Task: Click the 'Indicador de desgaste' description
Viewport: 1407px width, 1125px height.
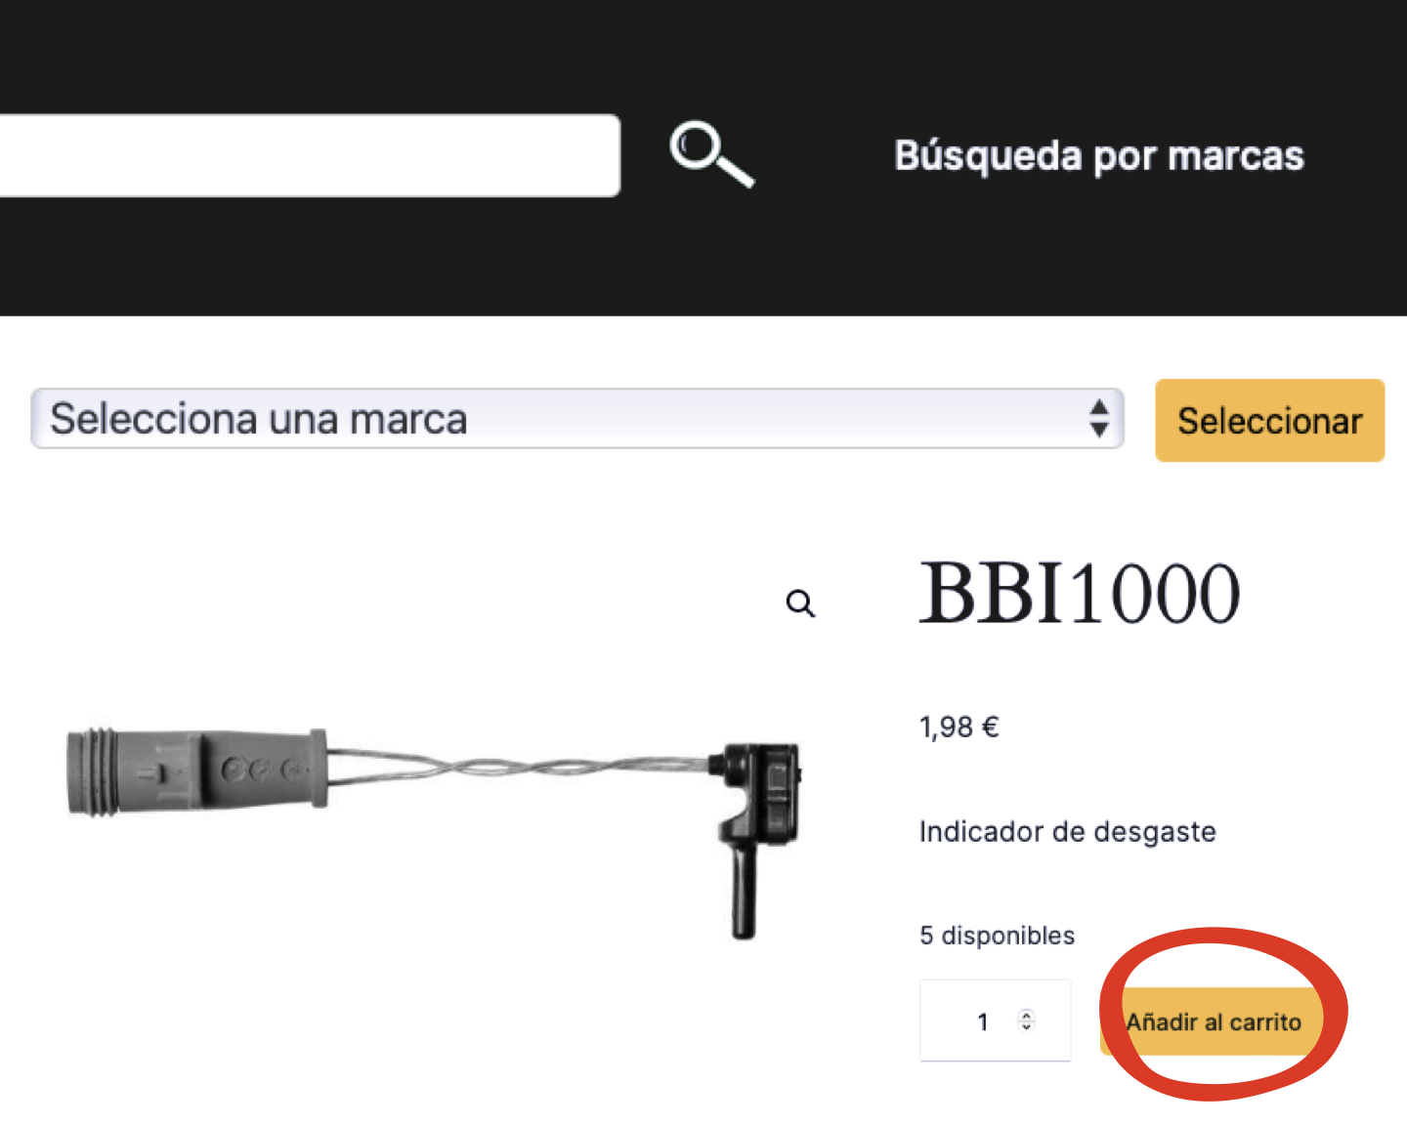Action: [1067, 832]
